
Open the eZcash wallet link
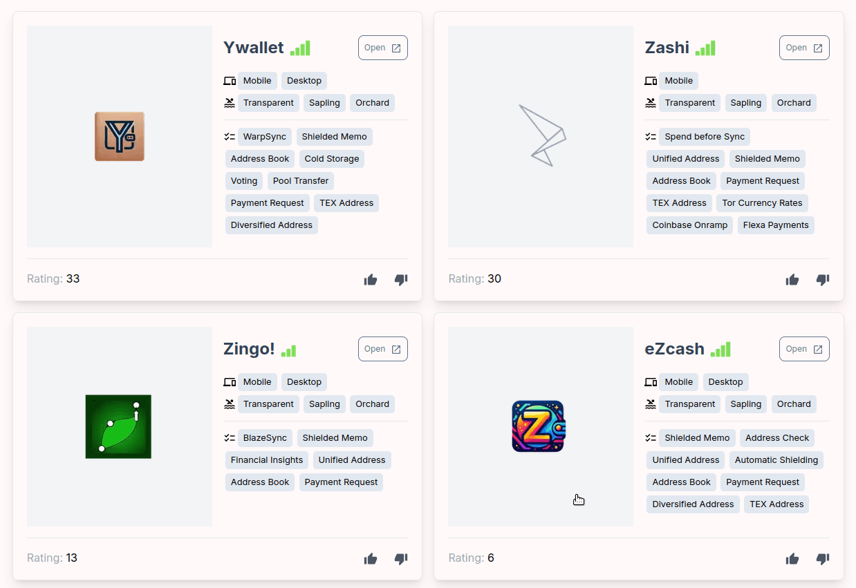coord(804,349)
